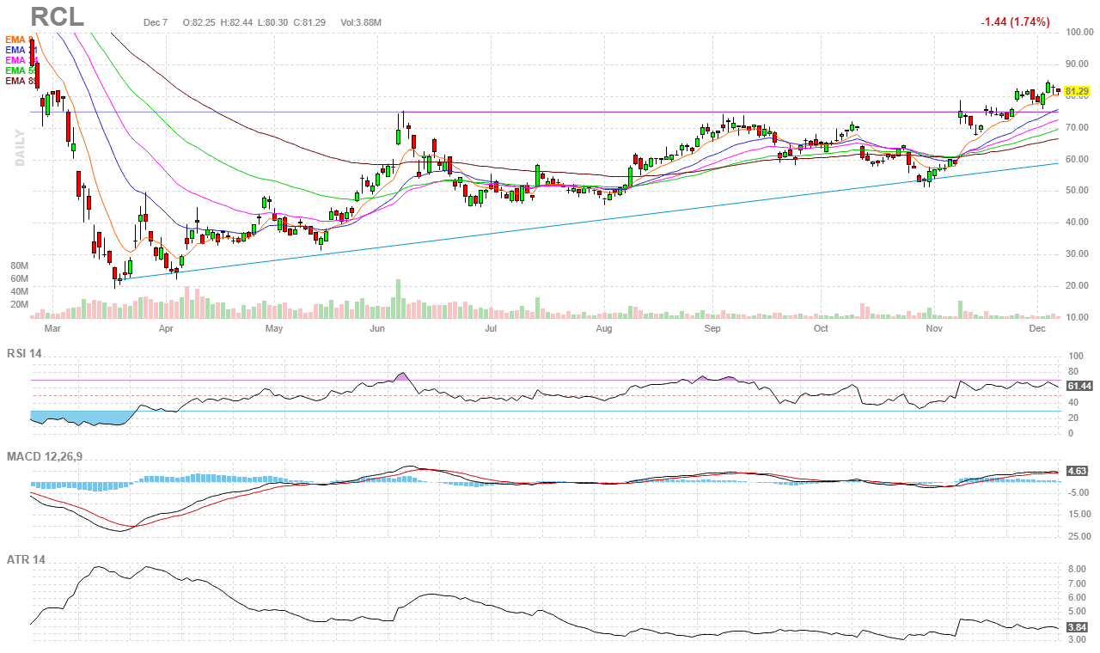Click the May month axis label

click(x=274, y=328)
